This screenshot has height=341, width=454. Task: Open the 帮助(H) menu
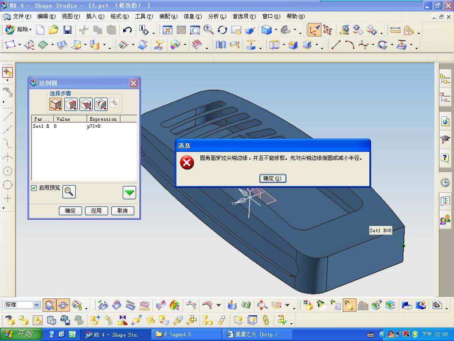pos(295,16)
